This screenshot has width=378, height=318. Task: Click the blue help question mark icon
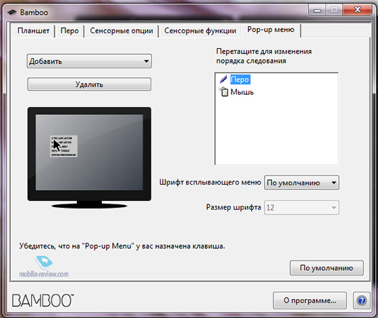[361, 300]
